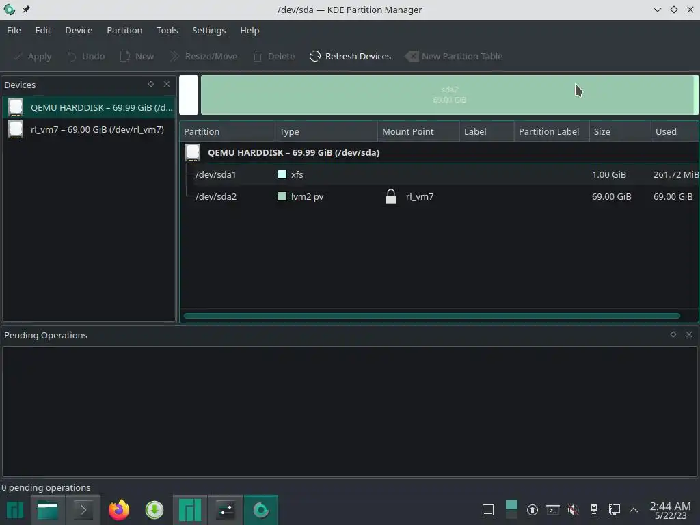Click the Partition Manager icon in the title bar
The image size is (700, 525).
(x=10, y=10)
